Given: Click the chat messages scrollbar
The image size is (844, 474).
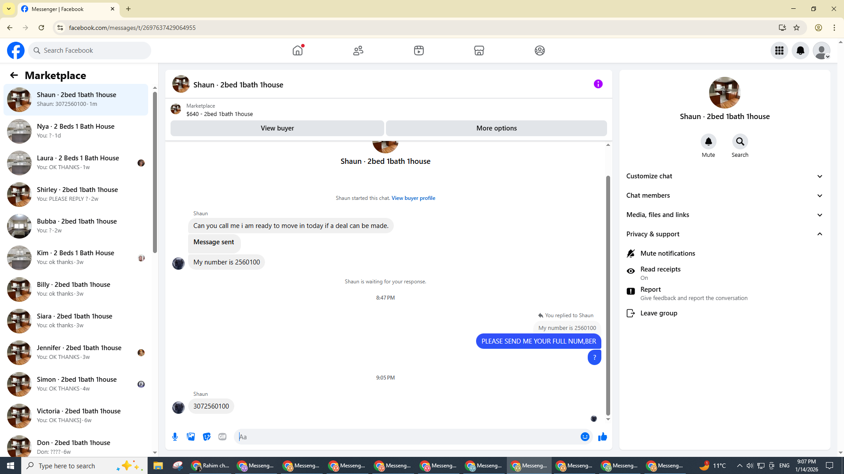Looking at the screenshot, I should click(608, 295).
